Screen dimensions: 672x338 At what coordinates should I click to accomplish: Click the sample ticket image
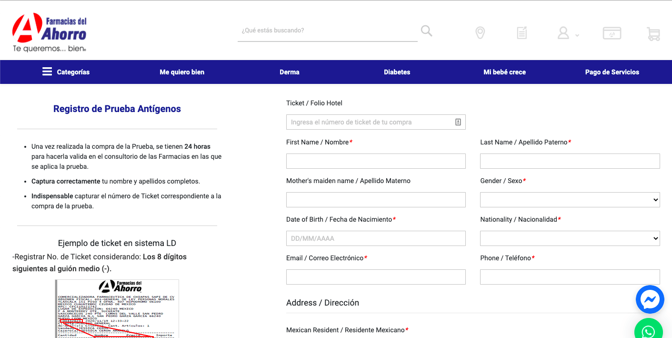(117, 308)
